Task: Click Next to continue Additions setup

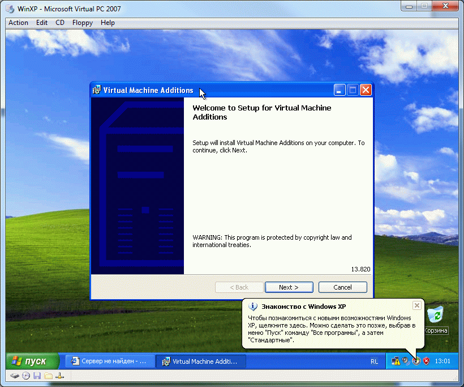Action: coord(289,287)
